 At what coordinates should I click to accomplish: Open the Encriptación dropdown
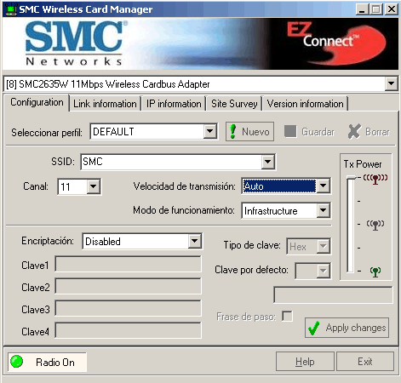click(195, 242)
